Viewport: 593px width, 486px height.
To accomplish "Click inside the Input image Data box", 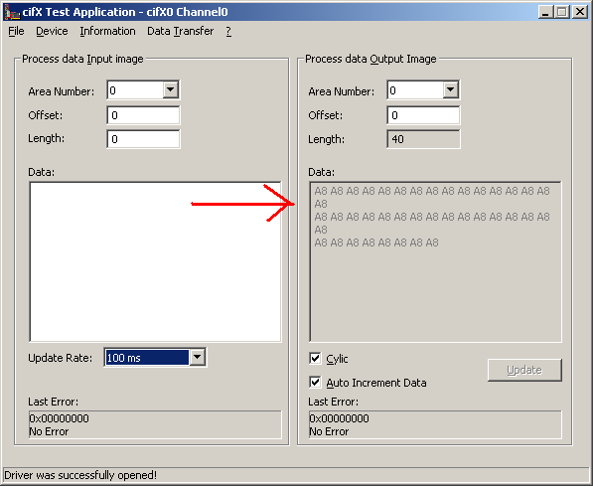I will click(x=155, y=262).
